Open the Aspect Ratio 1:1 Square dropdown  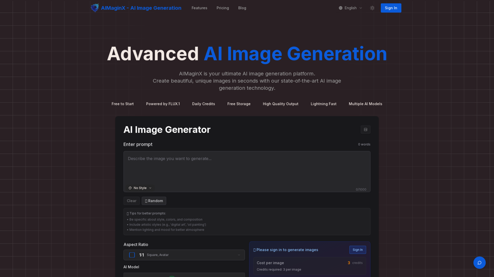tap(184, 255)
